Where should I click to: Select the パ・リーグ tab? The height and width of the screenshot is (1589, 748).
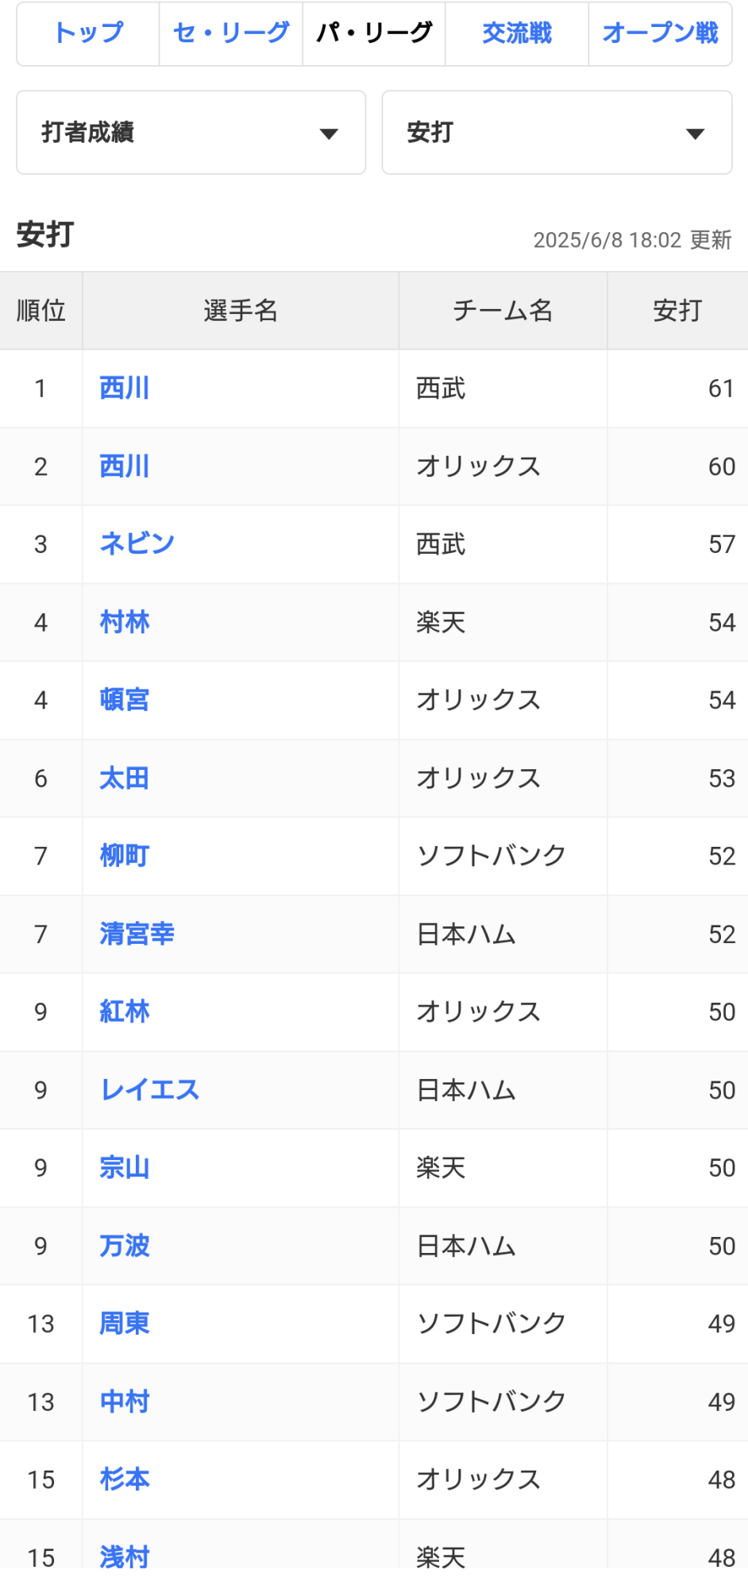(374, 33)
